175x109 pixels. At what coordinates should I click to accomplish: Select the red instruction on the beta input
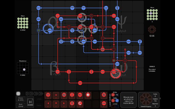click(58, 72)
